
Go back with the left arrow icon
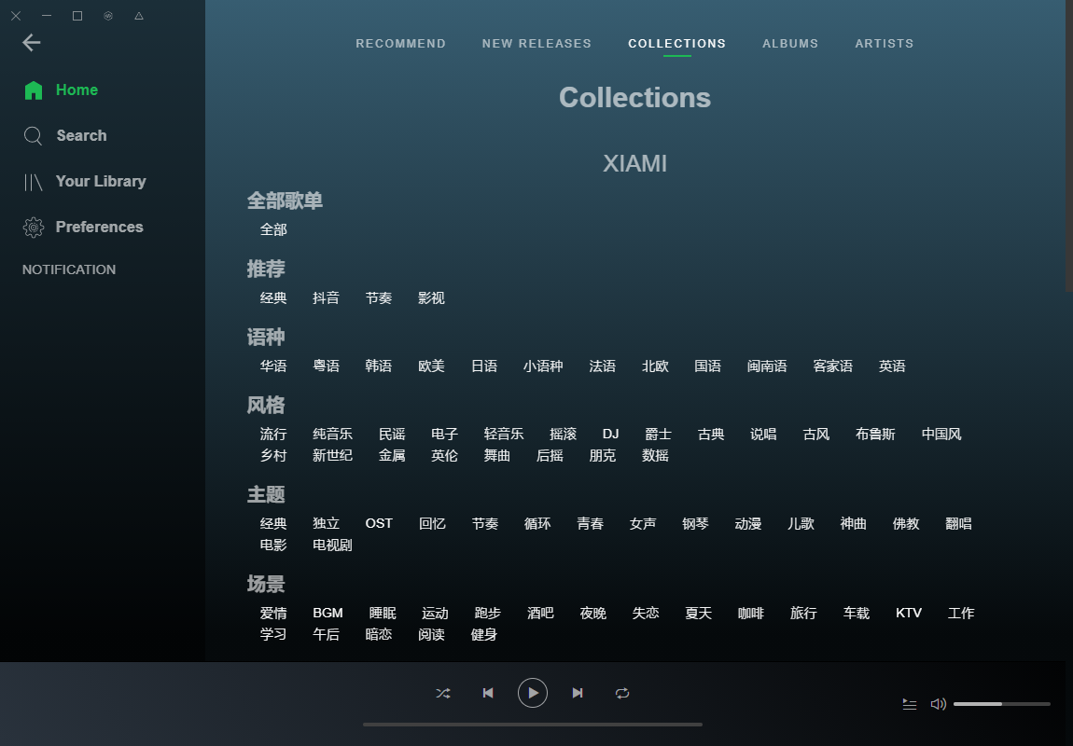click(x=32, y=43)
